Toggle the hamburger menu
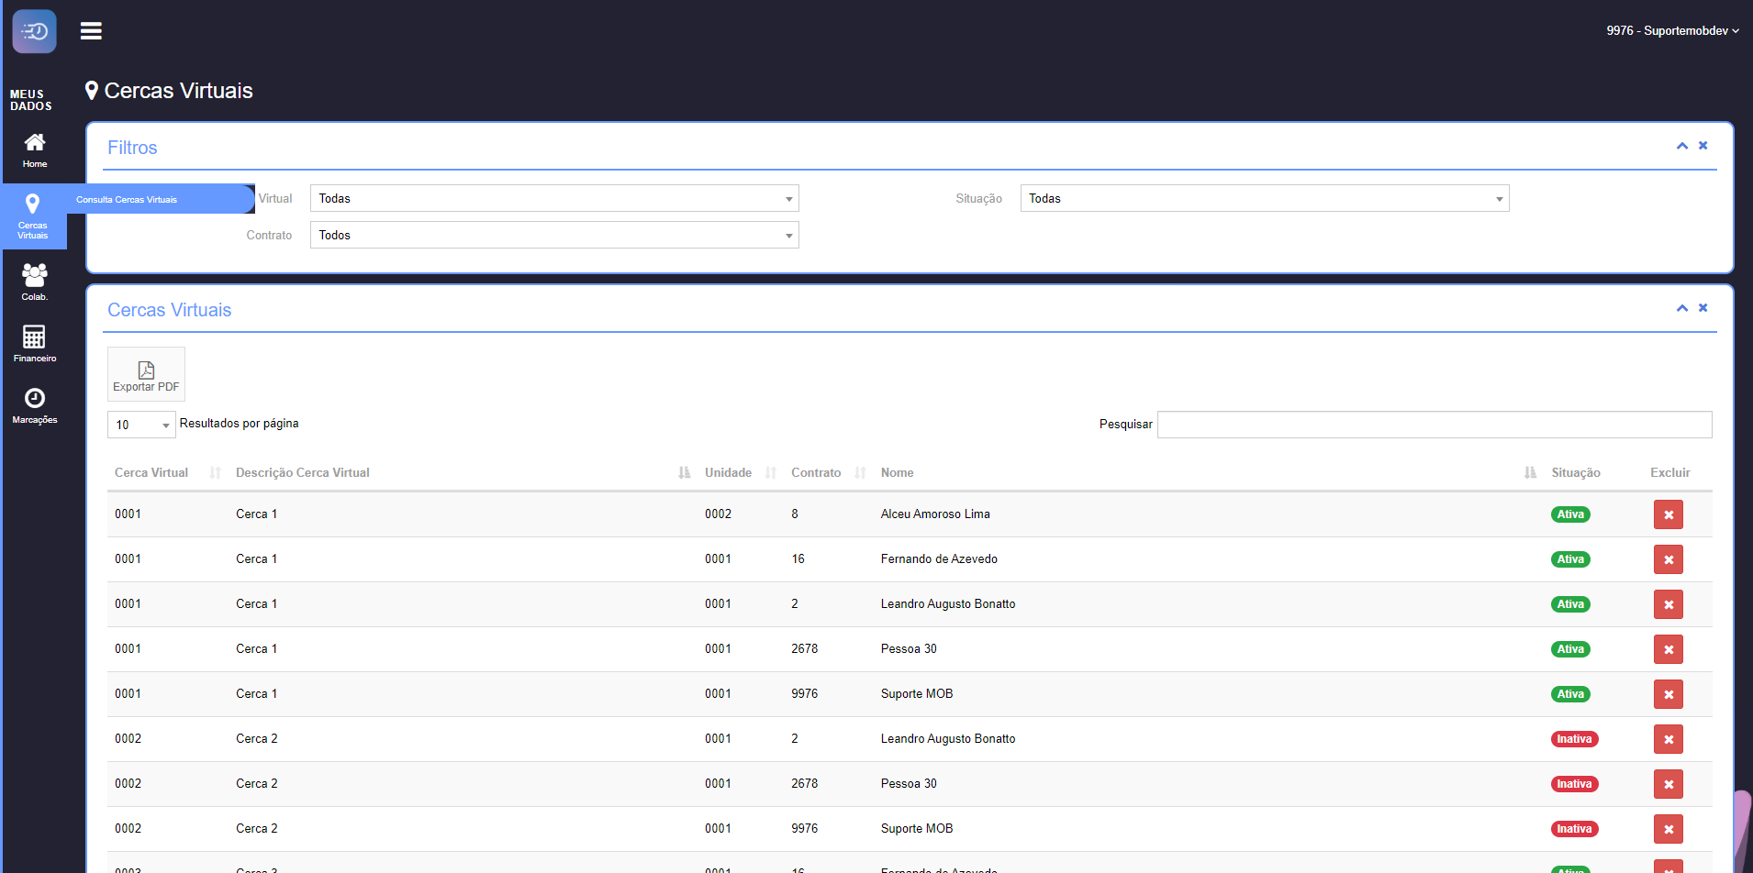 (91, 31)
